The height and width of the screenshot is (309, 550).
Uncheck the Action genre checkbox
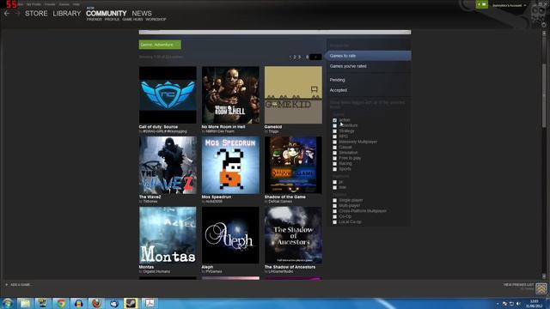click(x=334, y=120)
